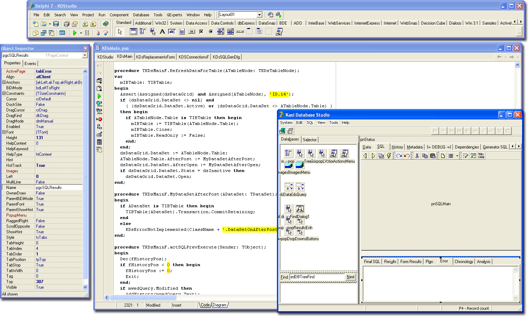This screenshot has width=529, height=317.
Task: Click the Cut scissors icon in SQL toolbar
Action: click(417, 156)
